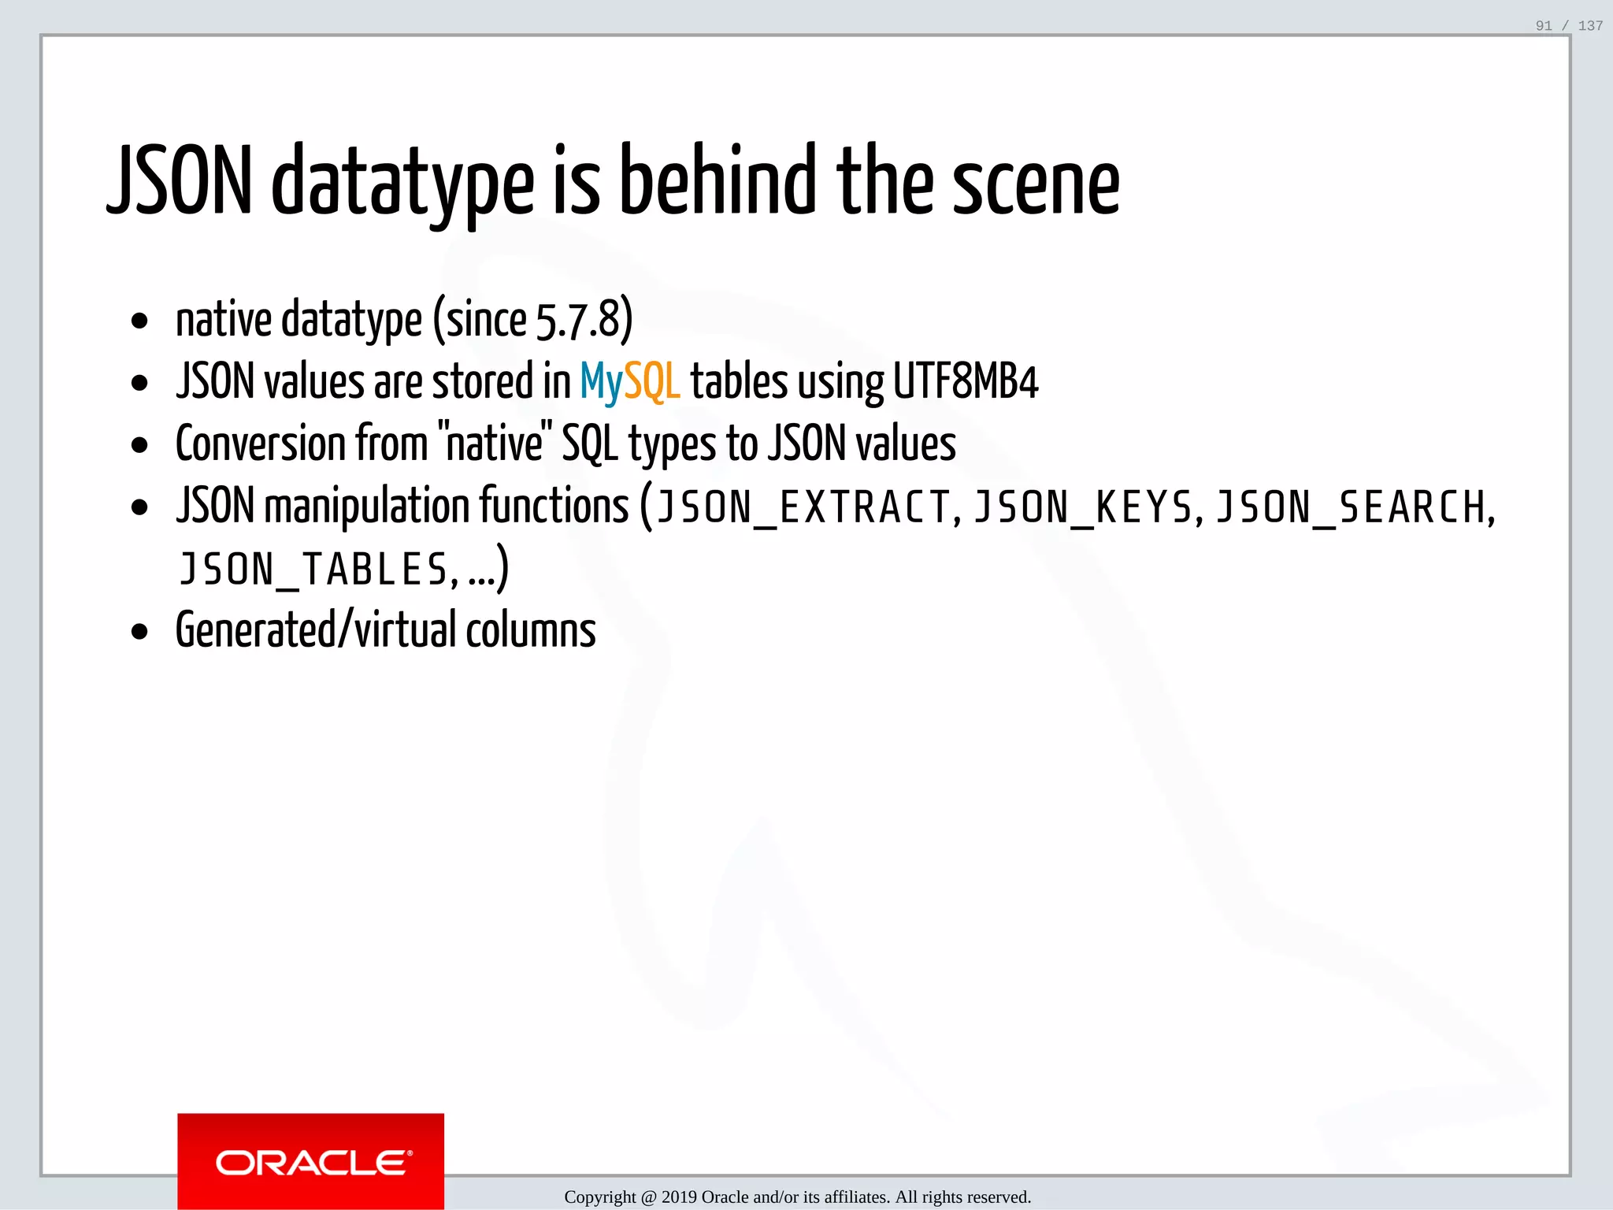This screenshot has width=1613, height=1210.
Task: Click the Oracle copyright notice
Action: (797, 1197)
